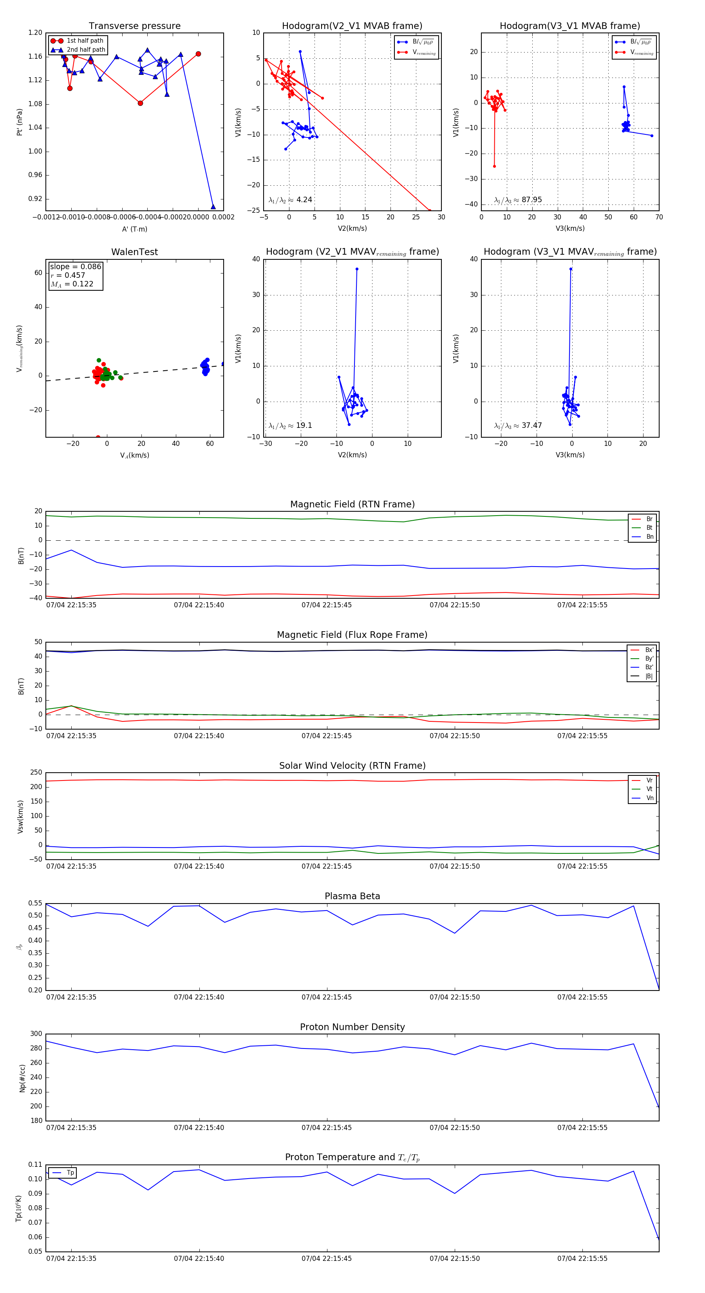Click the "Solar Wind Velocity (RTN Frame)" title
The width and height of the screenshot is (705, 1293).
click(352, 766)
